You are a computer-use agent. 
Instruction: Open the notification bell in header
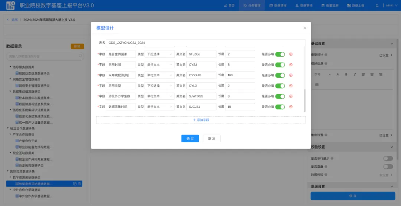pyautogui.click(x=377, y=6)
